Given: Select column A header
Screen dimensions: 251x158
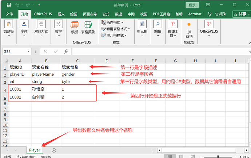Looking at the screenshot, I should coord(20,61).
